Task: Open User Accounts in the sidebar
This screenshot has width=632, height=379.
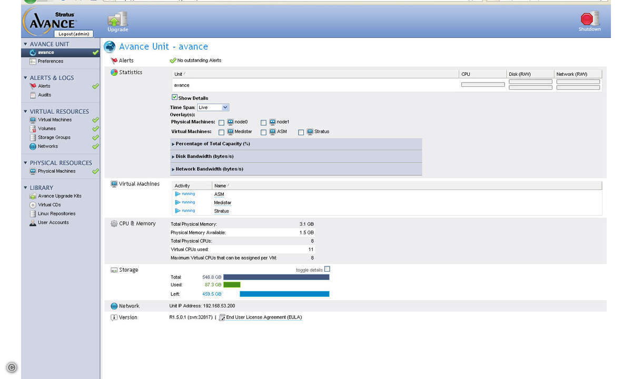Action: [53, 223]
